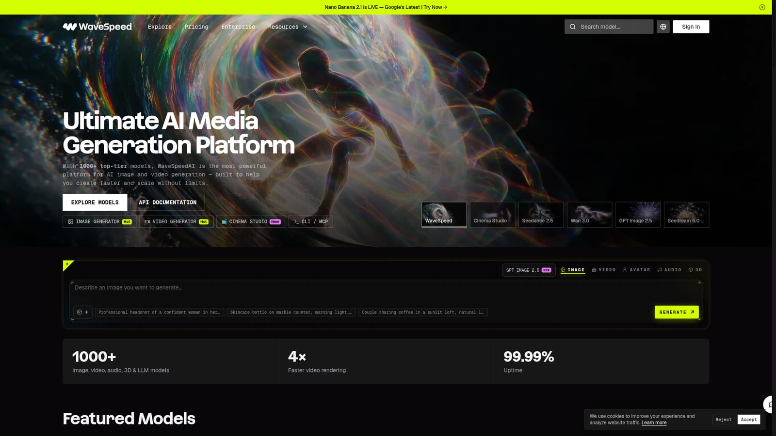The width and height of the screenshot is (776, 436).
Task: Select the Cinema Studio thumbnail
Action: (x=492, y=215)
